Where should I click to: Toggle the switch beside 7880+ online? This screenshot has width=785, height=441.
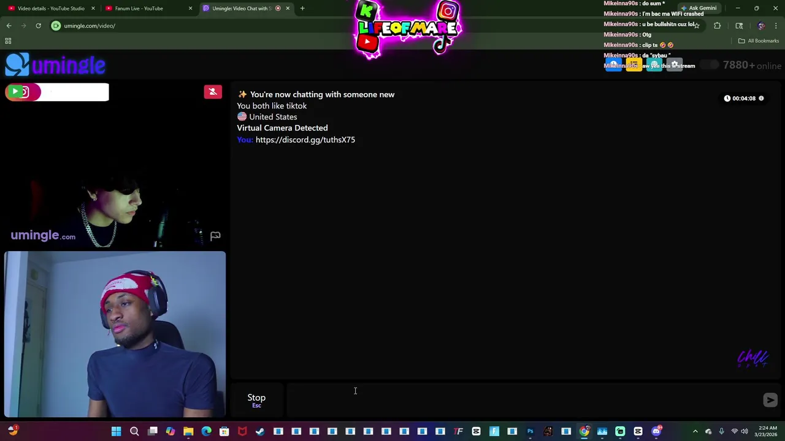(x=710, y=65)
